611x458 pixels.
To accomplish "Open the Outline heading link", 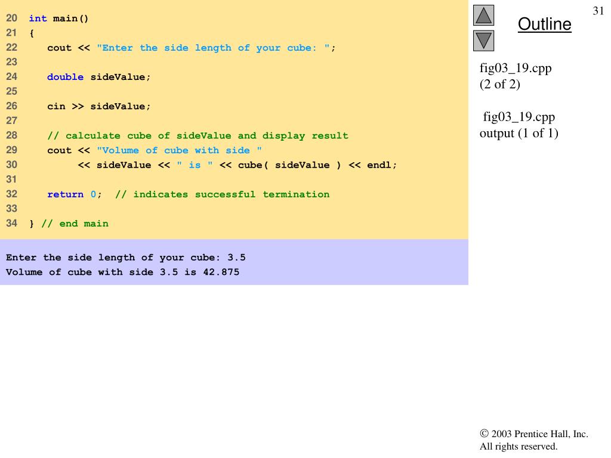I will [544, 24].
